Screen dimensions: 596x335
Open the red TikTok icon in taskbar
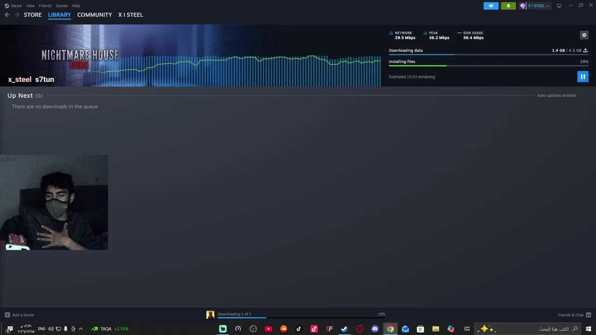(x=314, y=329)
